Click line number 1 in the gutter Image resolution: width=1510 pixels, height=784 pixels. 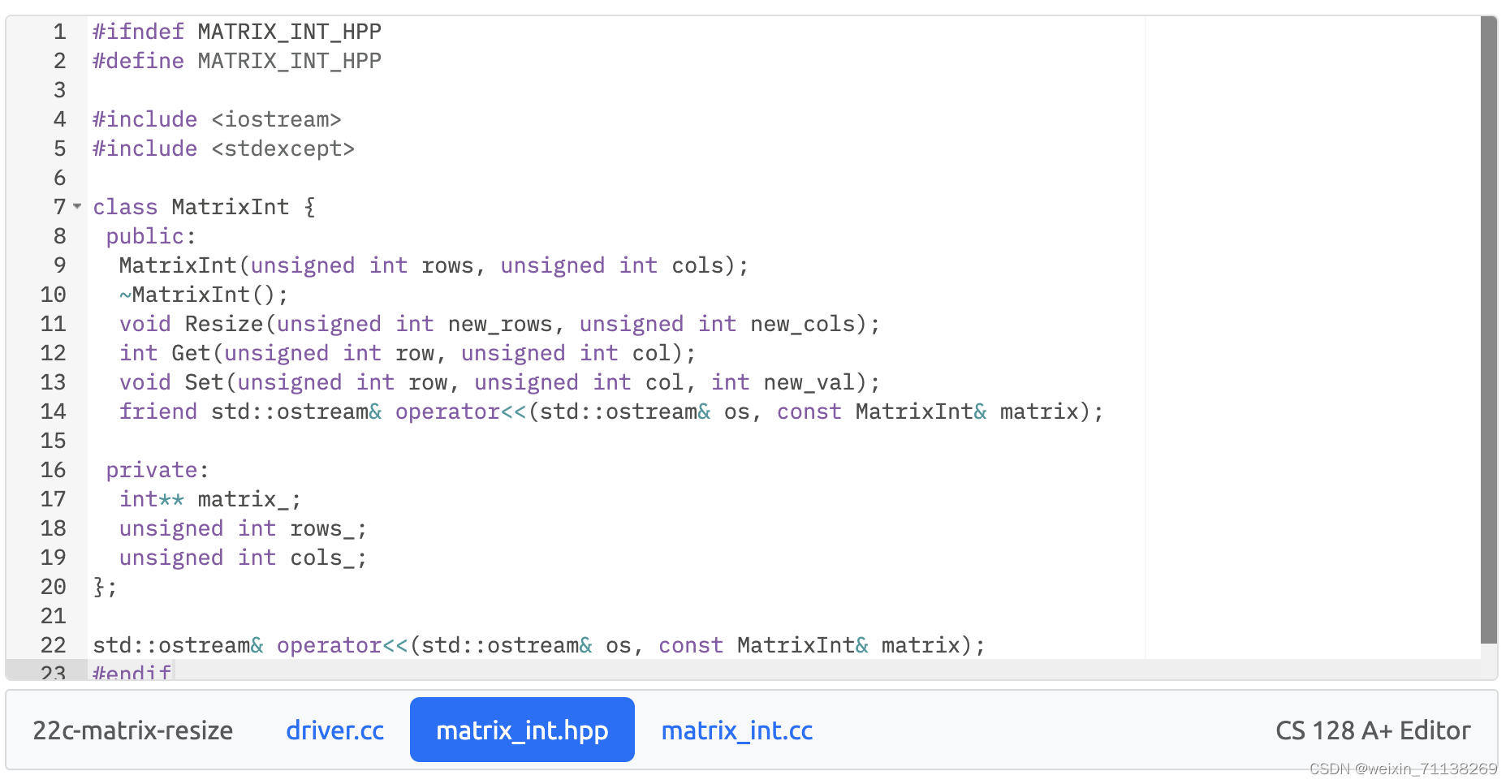click(58, 32)
